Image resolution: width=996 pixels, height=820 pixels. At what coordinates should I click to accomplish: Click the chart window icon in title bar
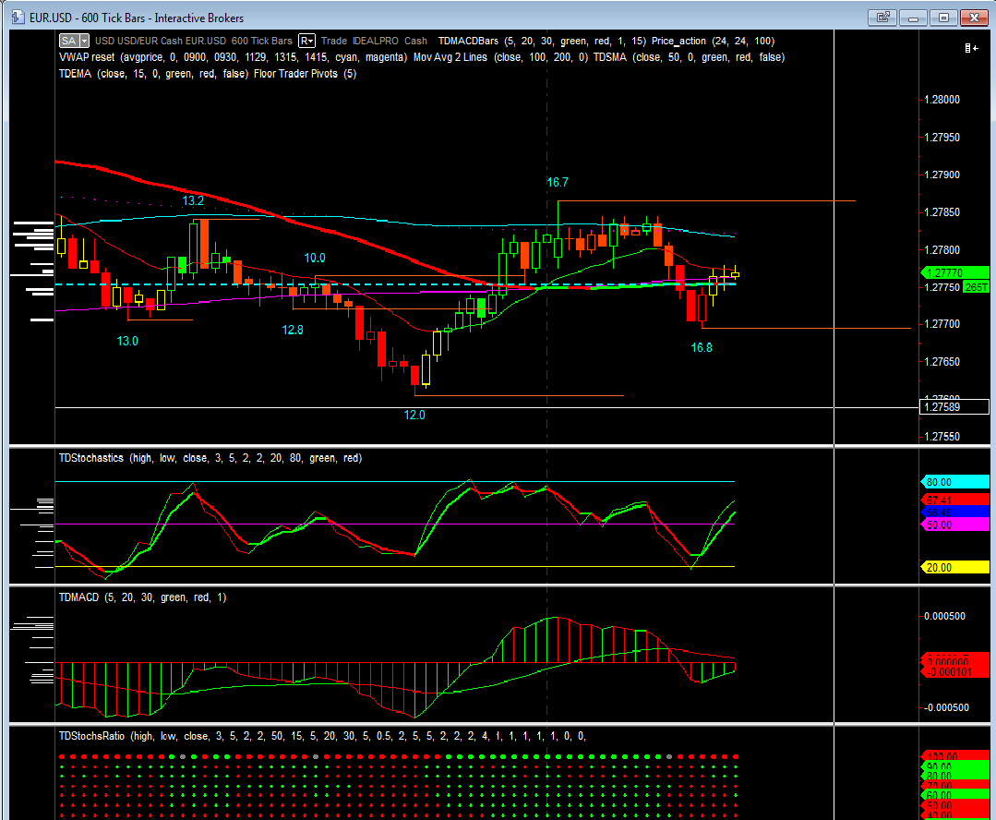coord(18,18)
